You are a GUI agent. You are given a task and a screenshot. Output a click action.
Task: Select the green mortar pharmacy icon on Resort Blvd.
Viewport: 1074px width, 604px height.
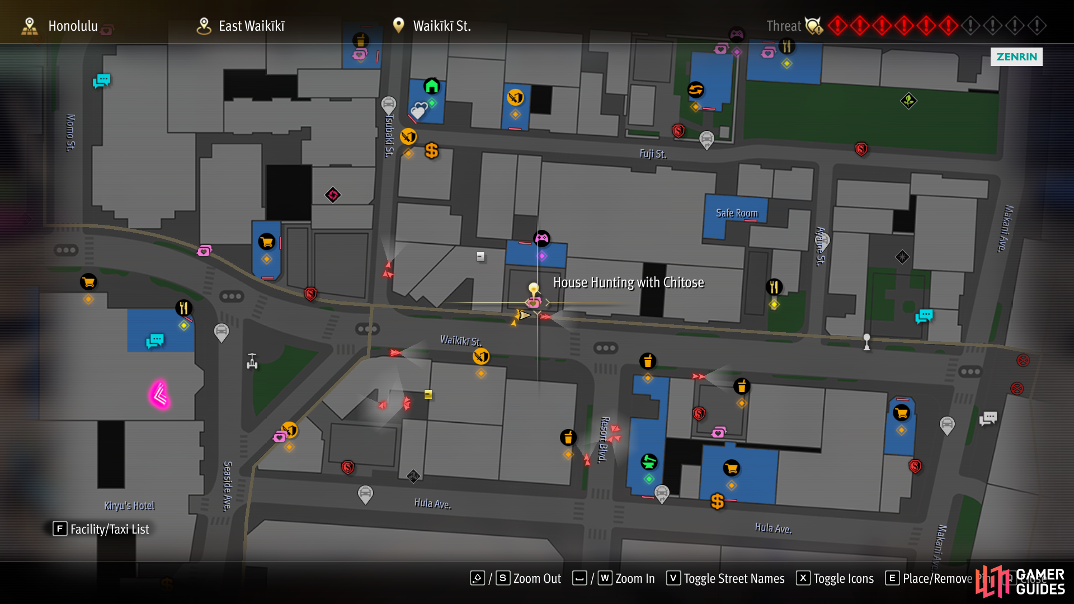[x=649, y=462]
